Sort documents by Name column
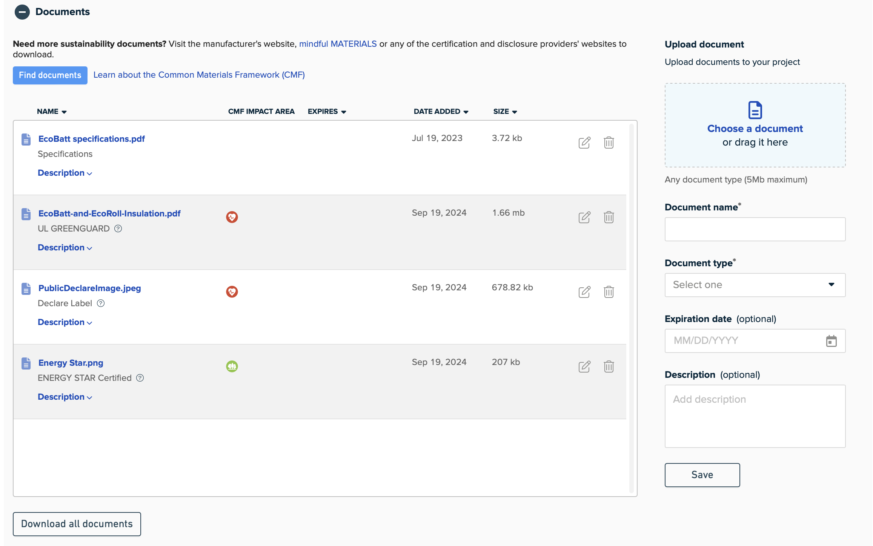873x546 pixels. [52, 112]
